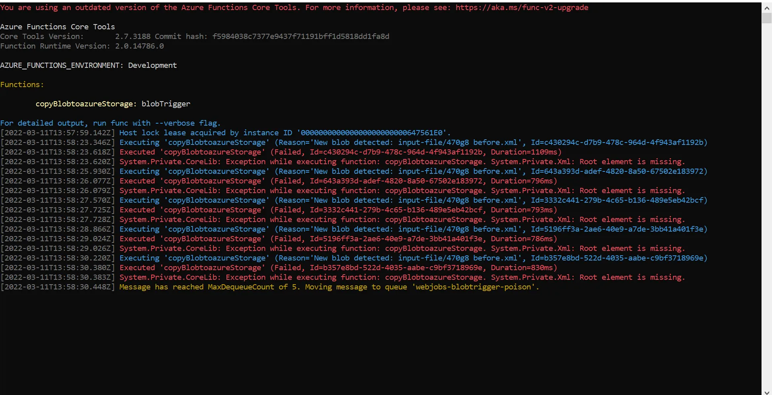
Task: Click the queue name 'webjobs-blobtrigger-poison'
Action: tap(473, 287)
